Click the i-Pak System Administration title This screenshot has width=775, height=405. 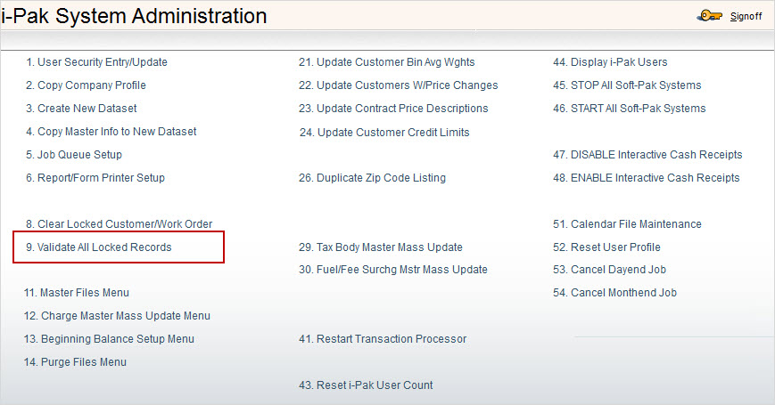click(134, 16)
